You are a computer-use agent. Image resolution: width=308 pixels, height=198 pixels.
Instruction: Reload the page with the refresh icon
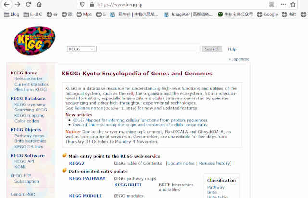click(x=28, y=4)
